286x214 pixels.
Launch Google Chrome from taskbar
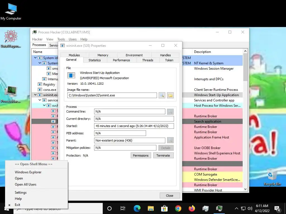(178, 208)
